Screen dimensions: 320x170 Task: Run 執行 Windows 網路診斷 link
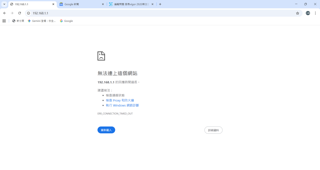coord(122,105)
